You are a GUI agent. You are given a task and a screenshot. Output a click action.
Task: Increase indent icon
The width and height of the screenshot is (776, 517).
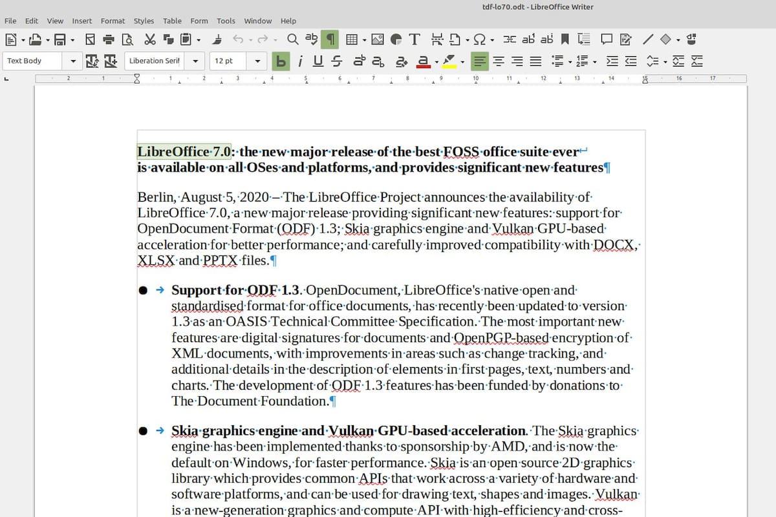(612, 61)
